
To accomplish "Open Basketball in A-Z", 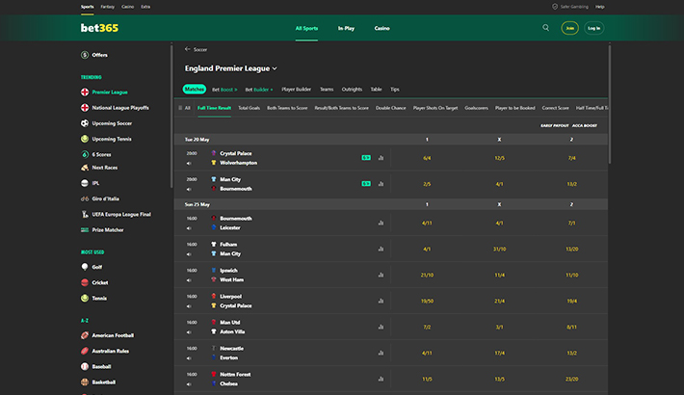I will 98,382.
